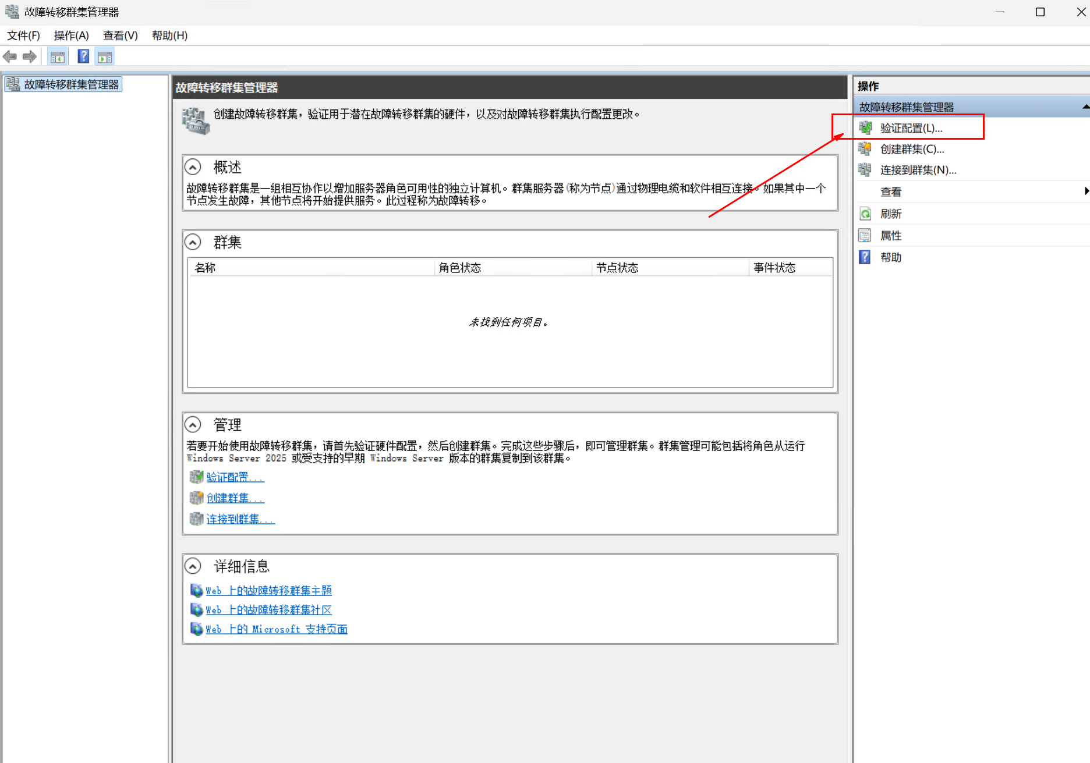This screenshot has width=1090, height=763.
Task: Select 故障转移群集管理器 node in the tree
Action: click(71, 84)
